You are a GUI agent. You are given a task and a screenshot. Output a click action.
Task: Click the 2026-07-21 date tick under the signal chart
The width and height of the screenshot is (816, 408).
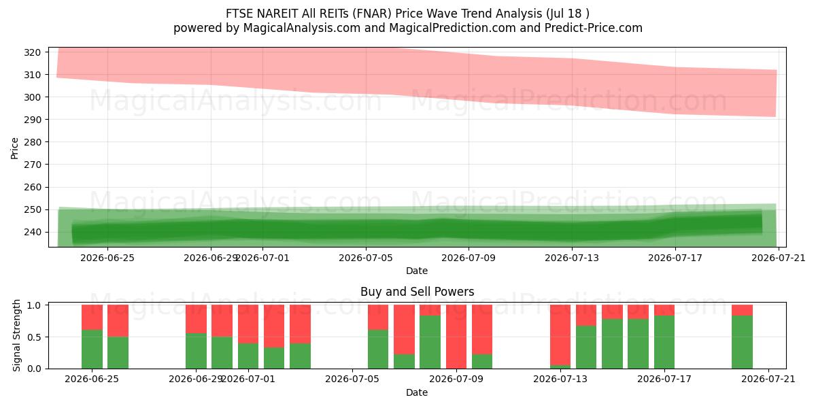(768, 379)
